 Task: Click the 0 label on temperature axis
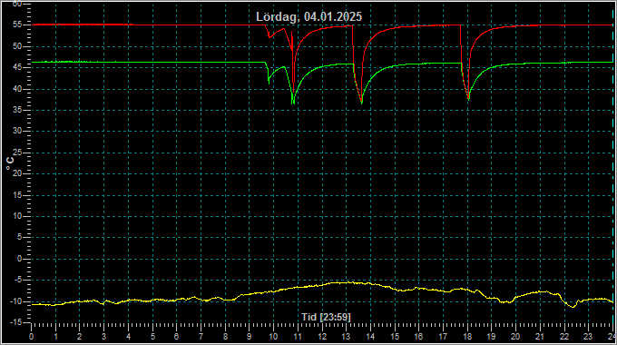point(19,259)
